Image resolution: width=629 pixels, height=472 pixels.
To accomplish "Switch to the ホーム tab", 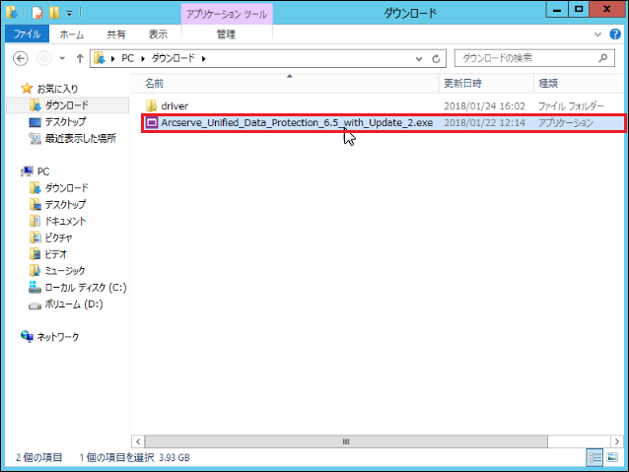I will 72,34.
